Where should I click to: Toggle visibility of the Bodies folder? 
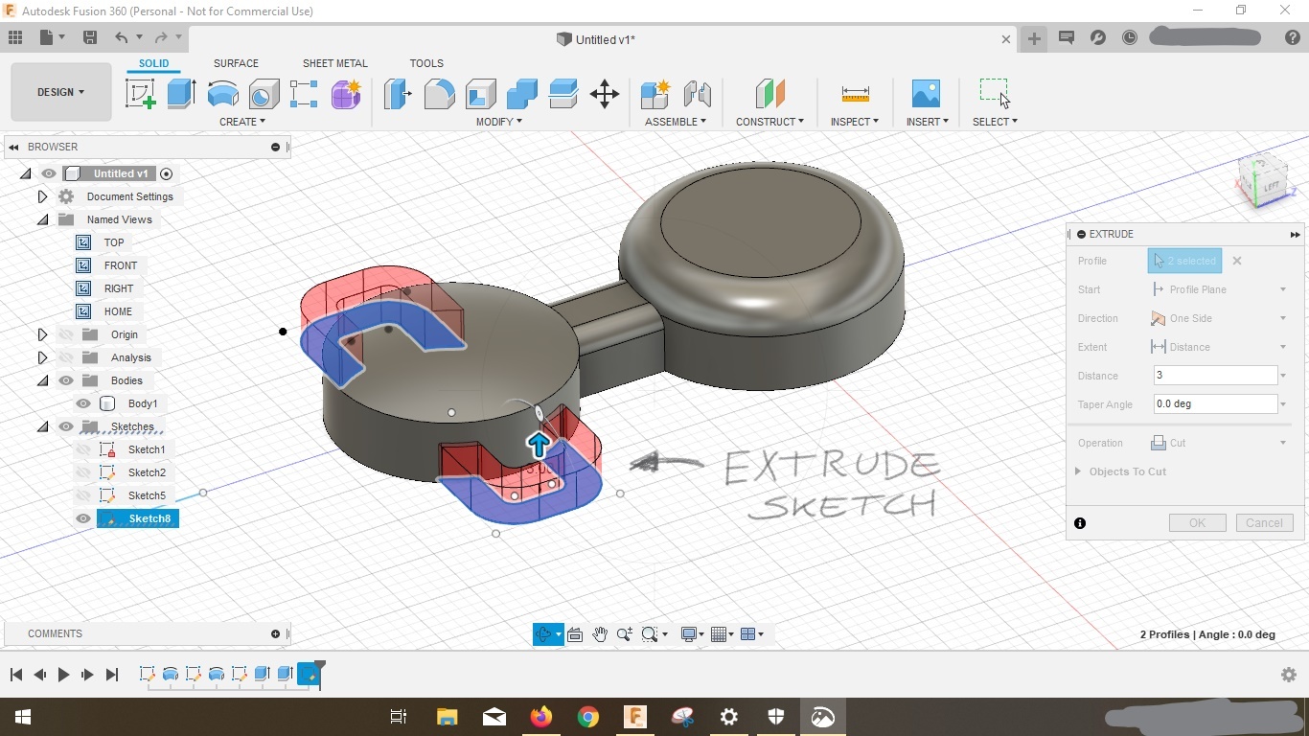pyautogui.click(x=66, y=380)
